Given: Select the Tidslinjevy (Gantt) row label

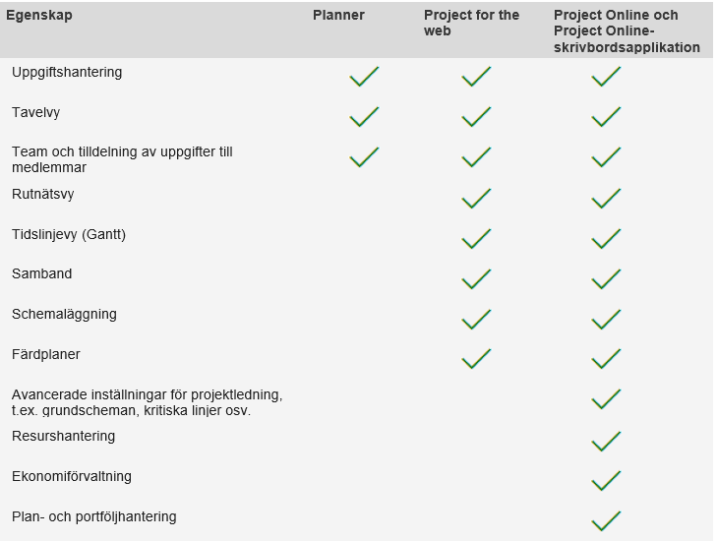Looking at the screenshot, I should tap(69, 234).
